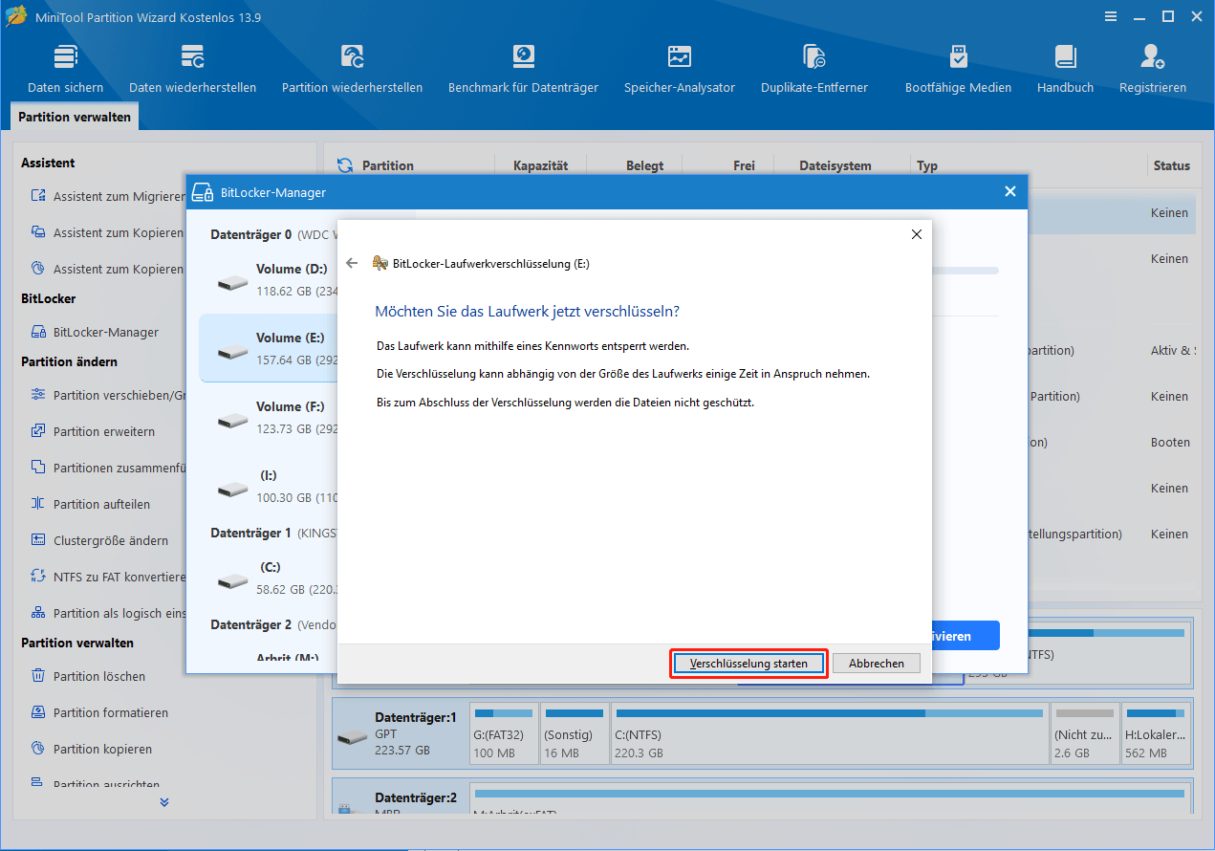The height and width of the screenshot is (851, 1215).
Task: Click Verschlüsselung starten button
Action: coord(749,663)
